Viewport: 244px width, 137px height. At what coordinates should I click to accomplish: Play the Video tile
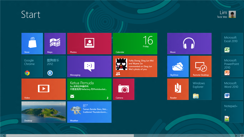pyautogui.click(x=43, y=89)
